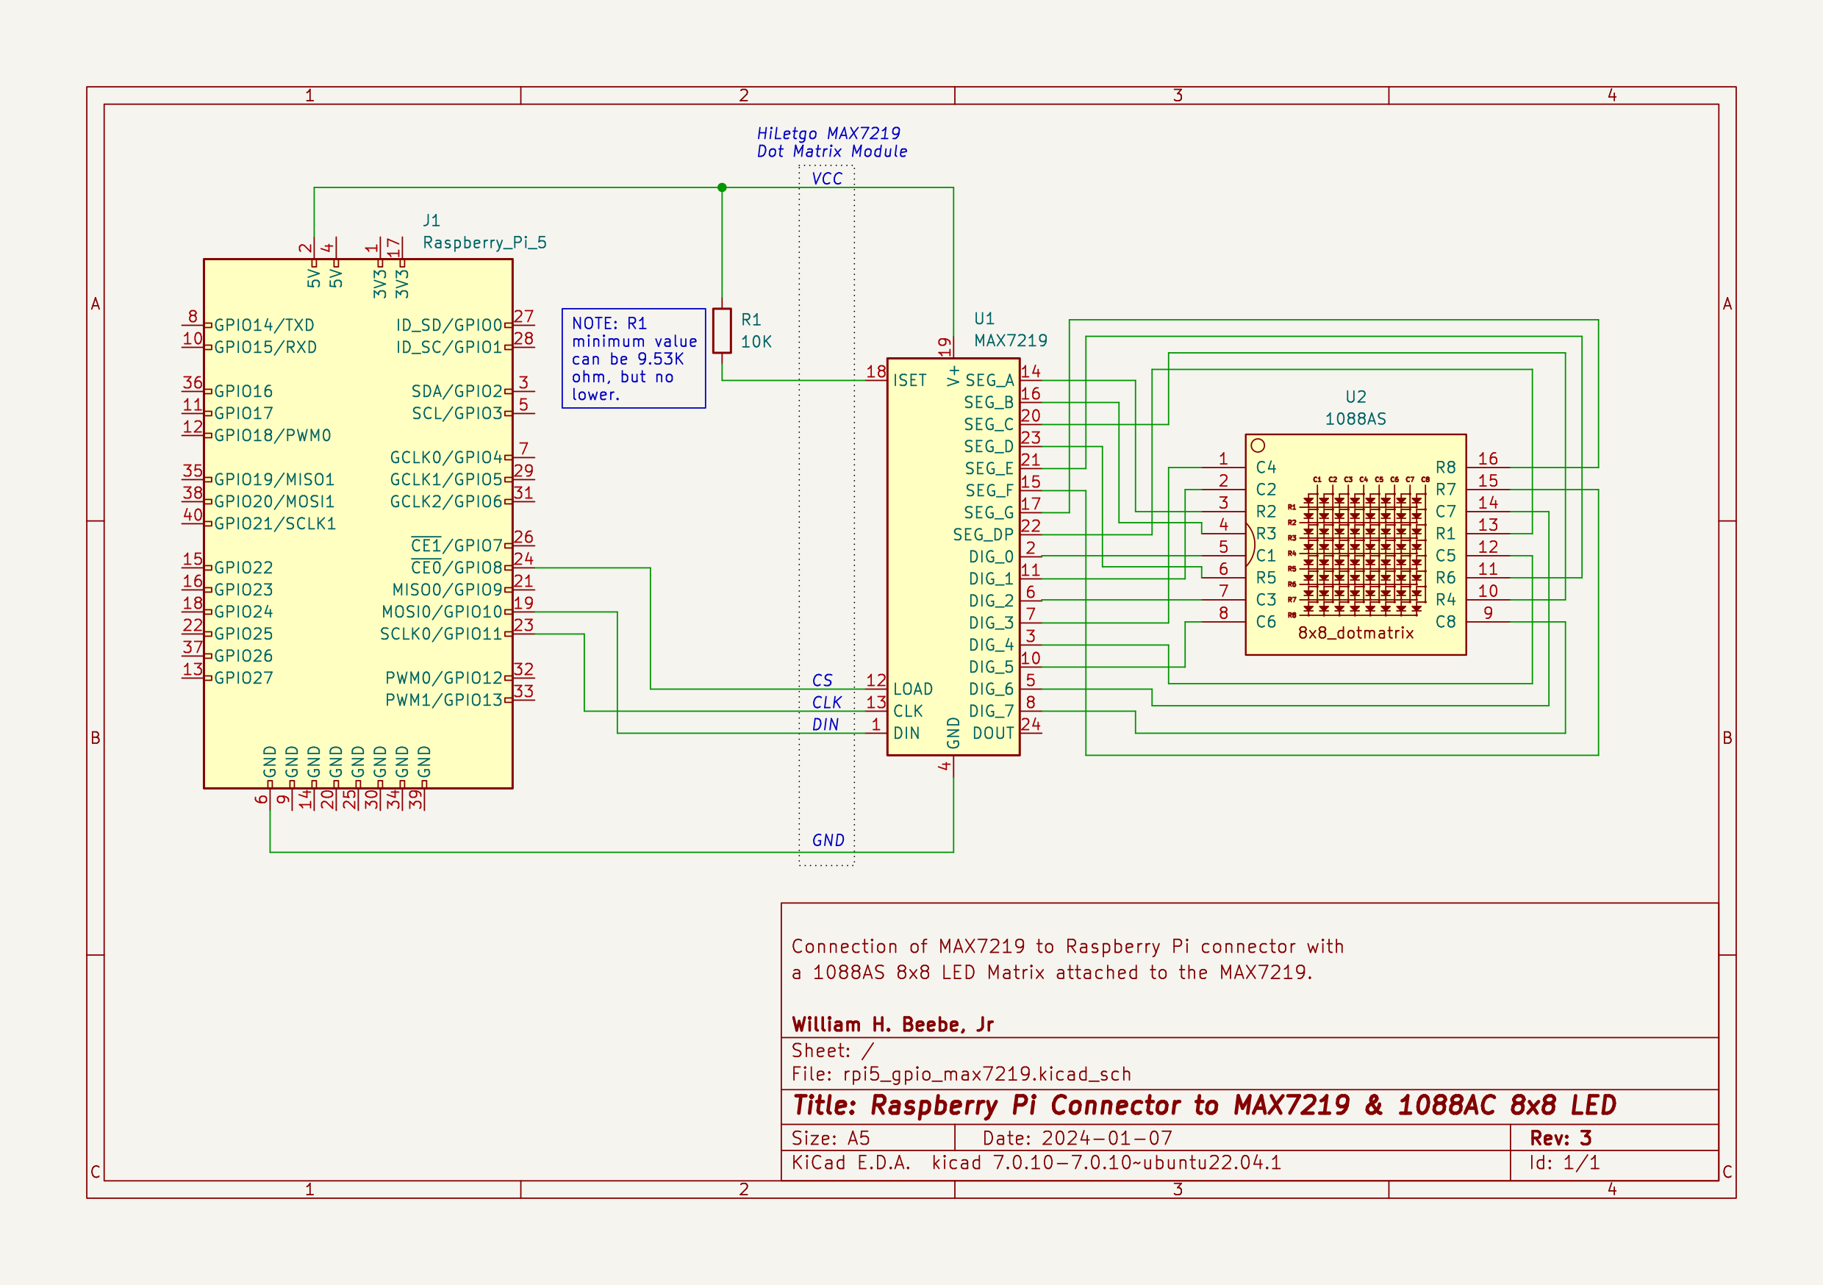Screen dimensions: 1823x1285
Task: Click the William H. Beebe, Jr author text
Action: pos(892,1025)
